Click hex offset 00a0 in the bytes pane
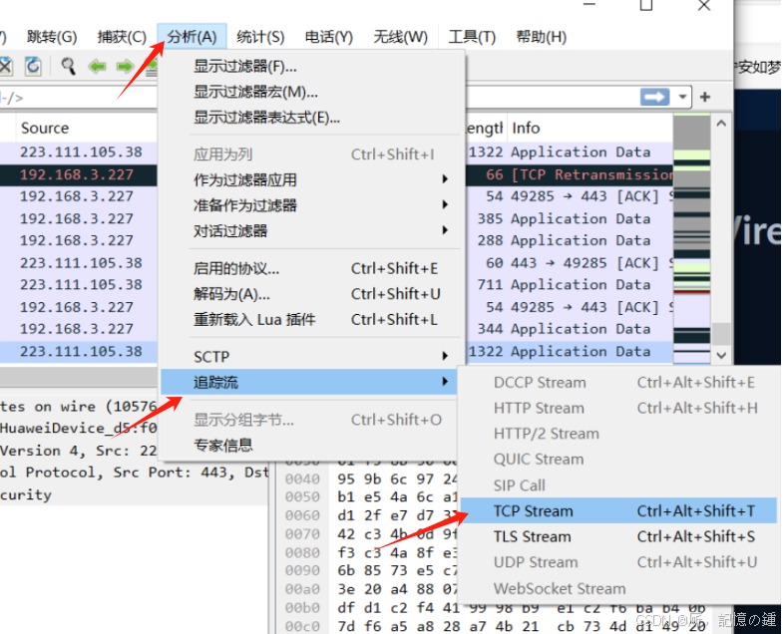This screenshot has height=634, width=784. click(302, 589)
